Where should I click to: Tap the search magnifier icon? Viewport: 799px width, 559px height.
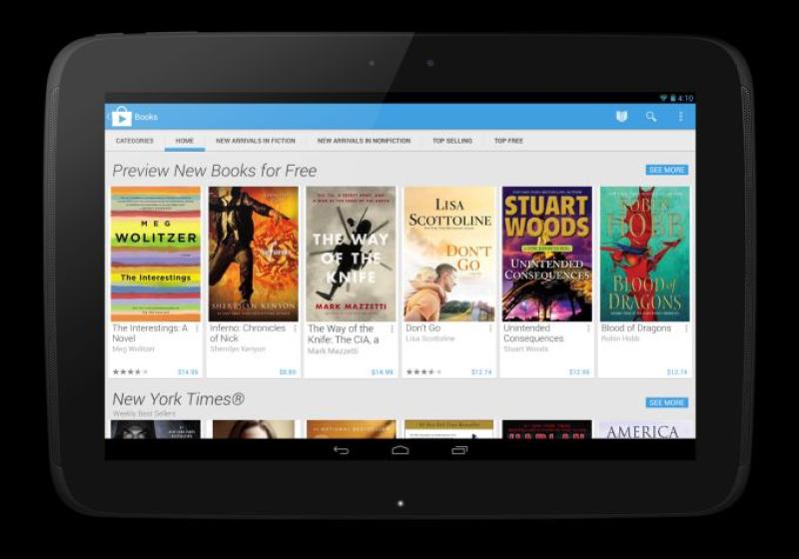tap(651, 117)
